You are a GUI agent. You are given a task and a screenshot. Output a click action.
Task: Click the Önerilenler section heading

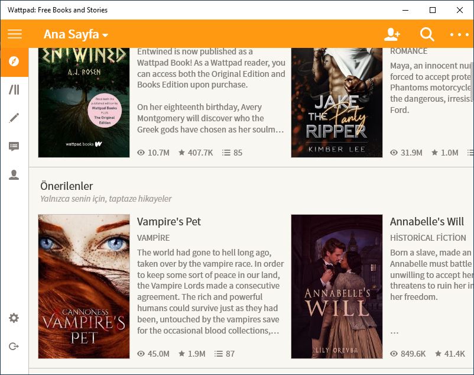(67, 186)
